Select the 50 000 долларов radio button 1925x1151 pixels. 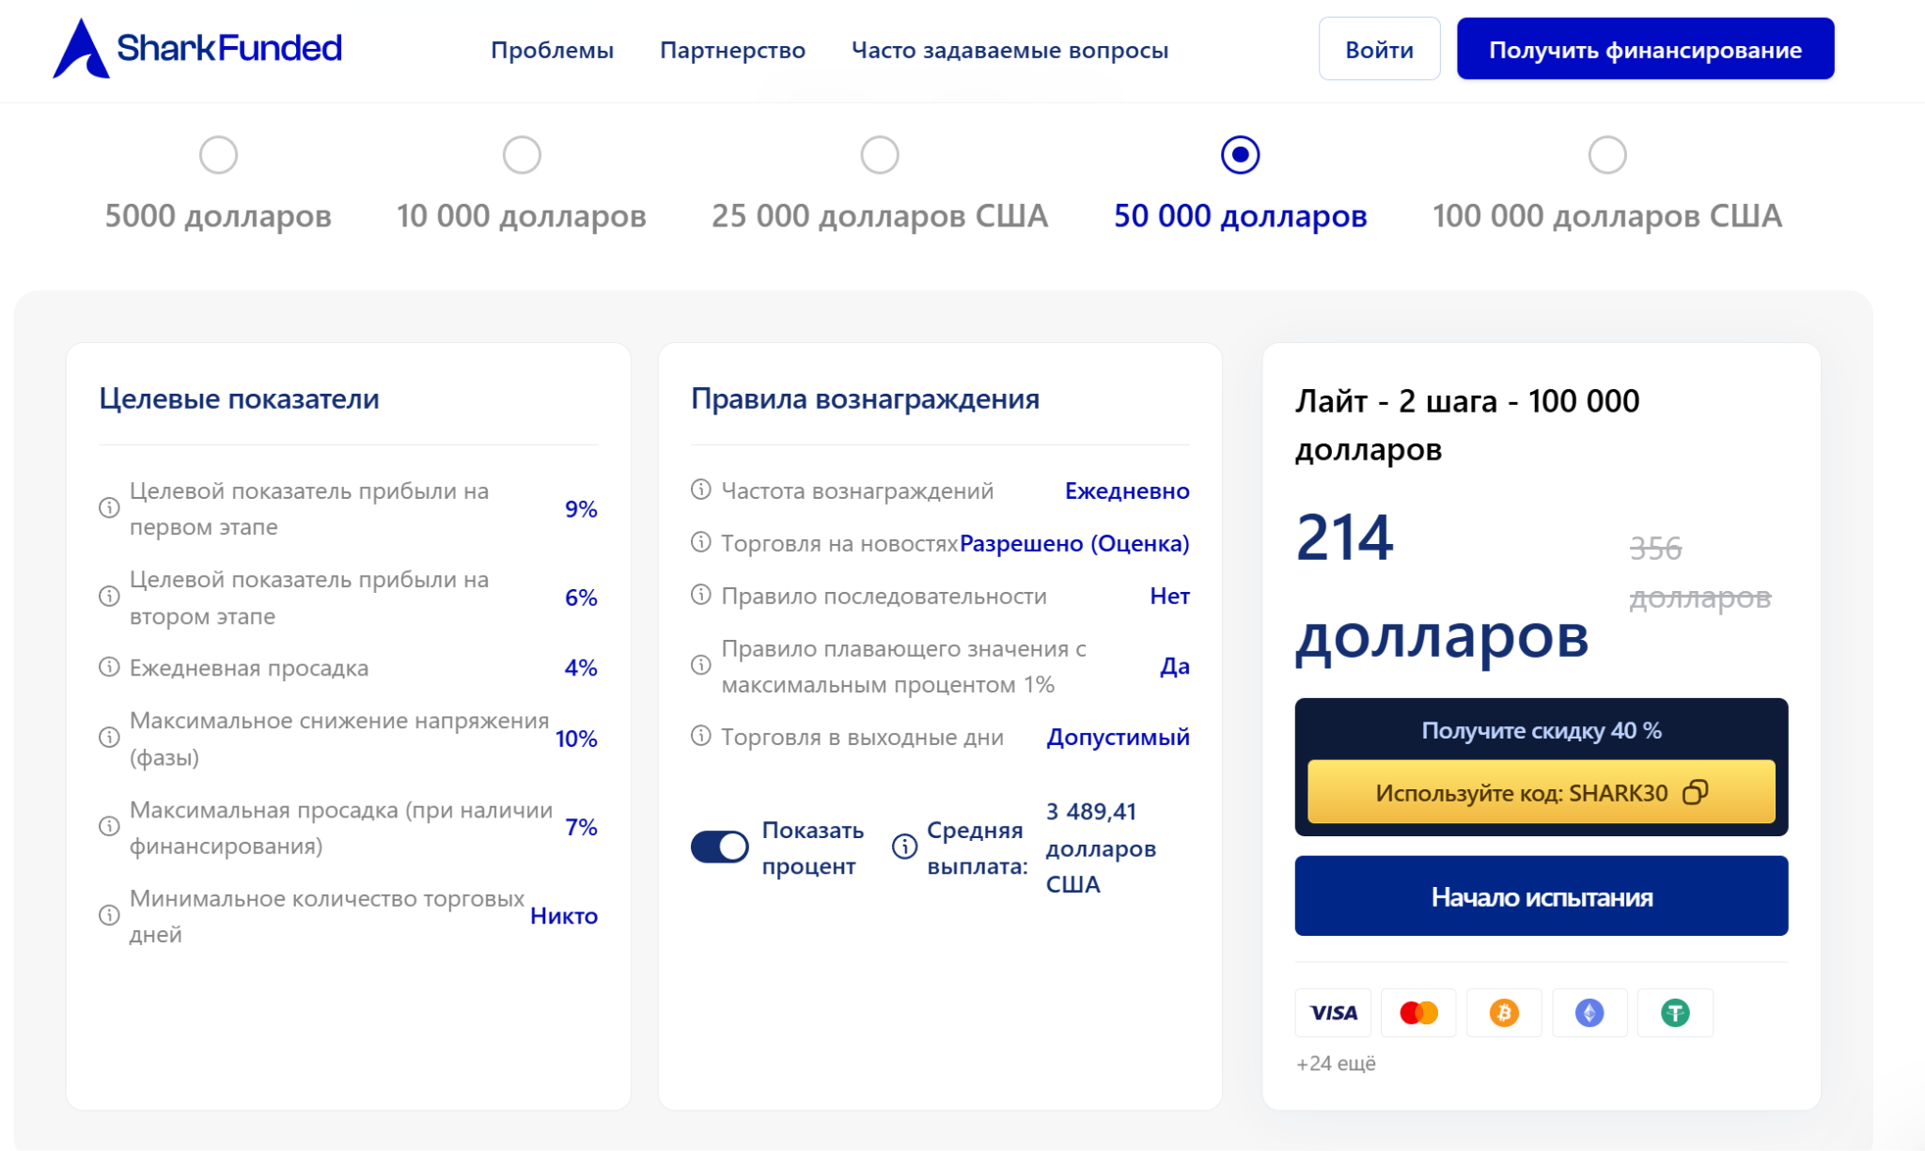point(1241,155)
